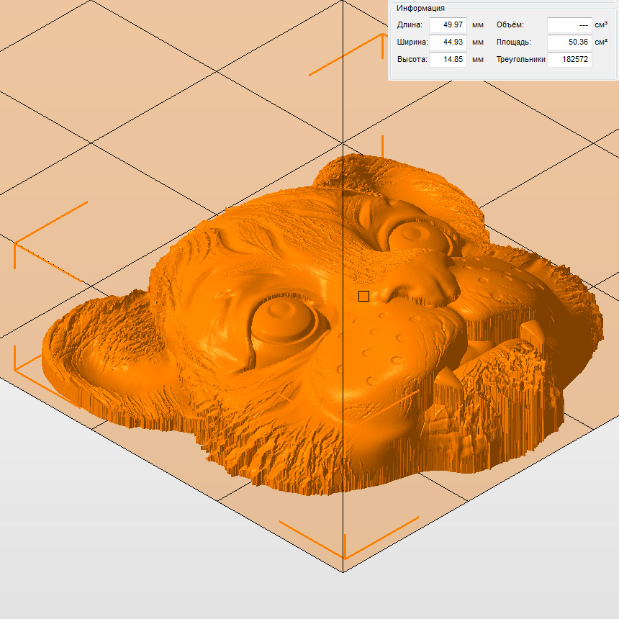Click the Длина (length) value field
The width and height of the screenshot is (619, 619).
pos(448,25)
